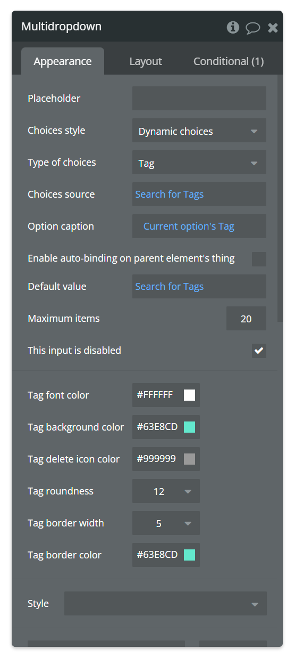This screenshot has width=295, height=657.
Task: Click the Placeholder input field
Action: coord(199,99)
